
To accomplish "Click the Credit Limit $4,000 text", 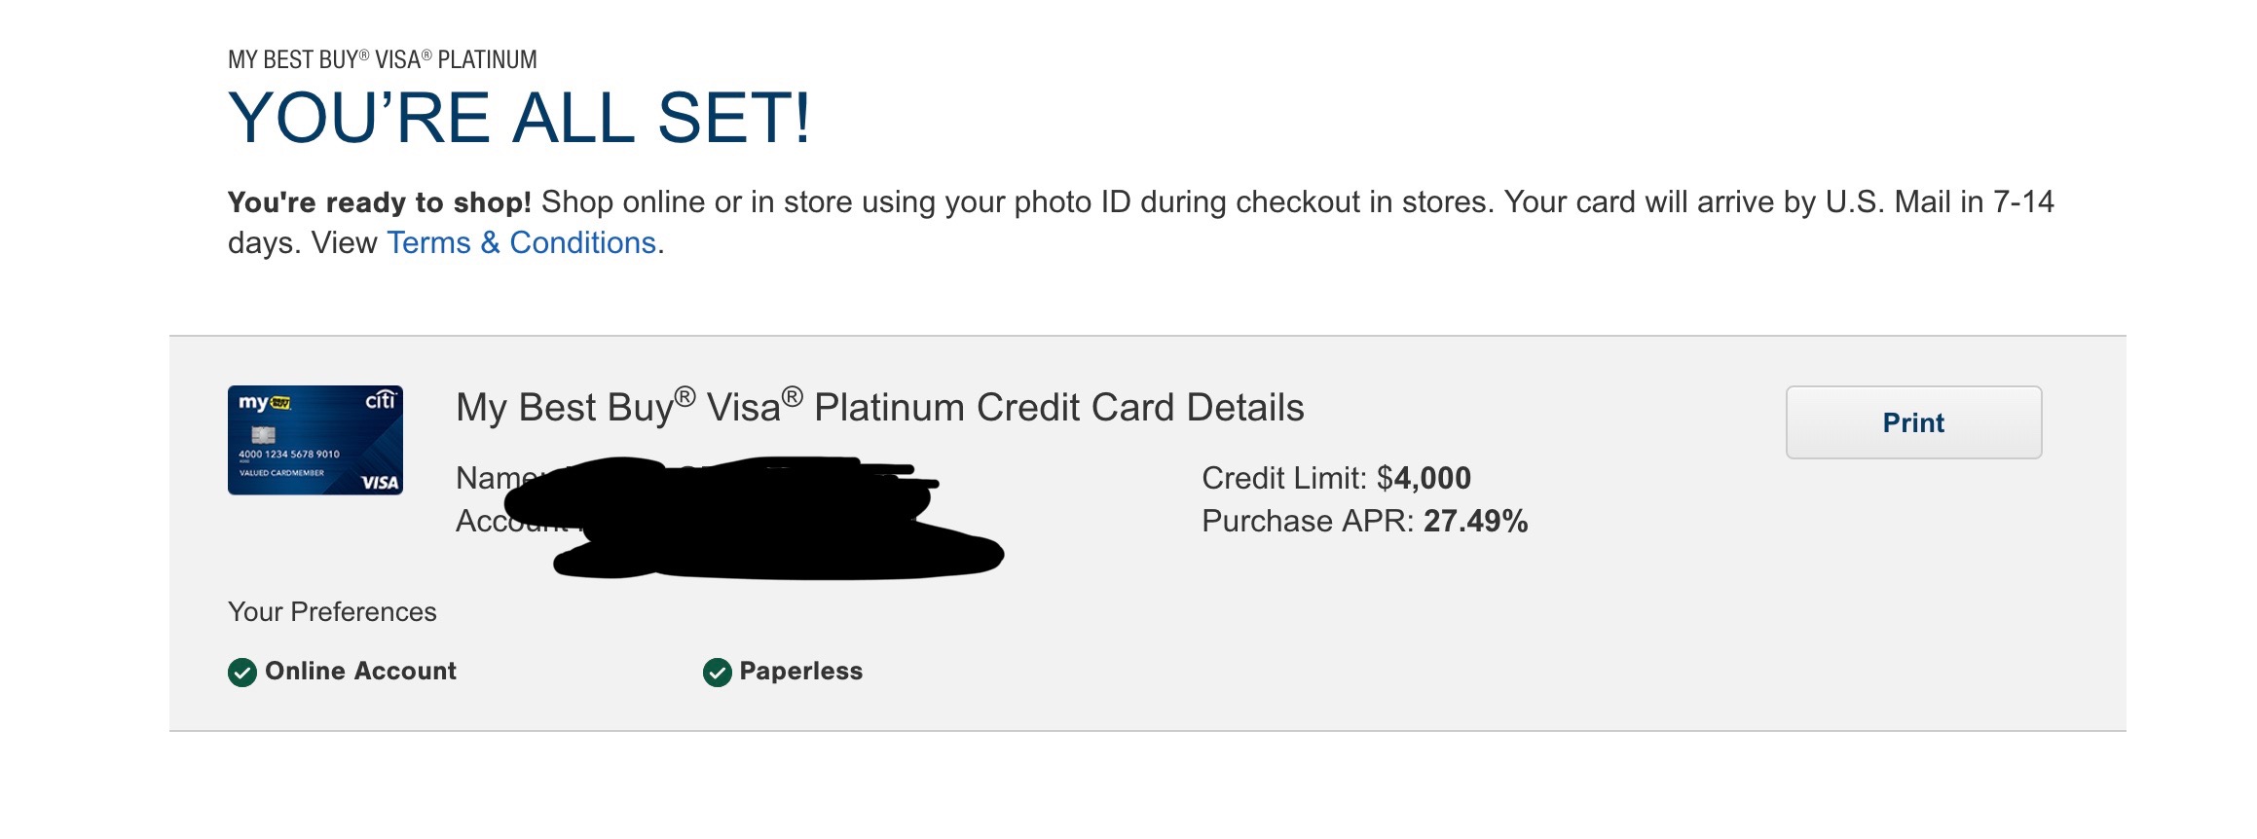I will (1336, 478).
